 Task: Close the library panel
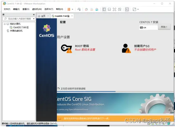[x=34, y=15]
